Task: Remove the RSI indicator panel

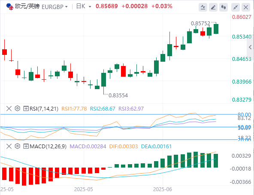Action: (x=9, y=108)
